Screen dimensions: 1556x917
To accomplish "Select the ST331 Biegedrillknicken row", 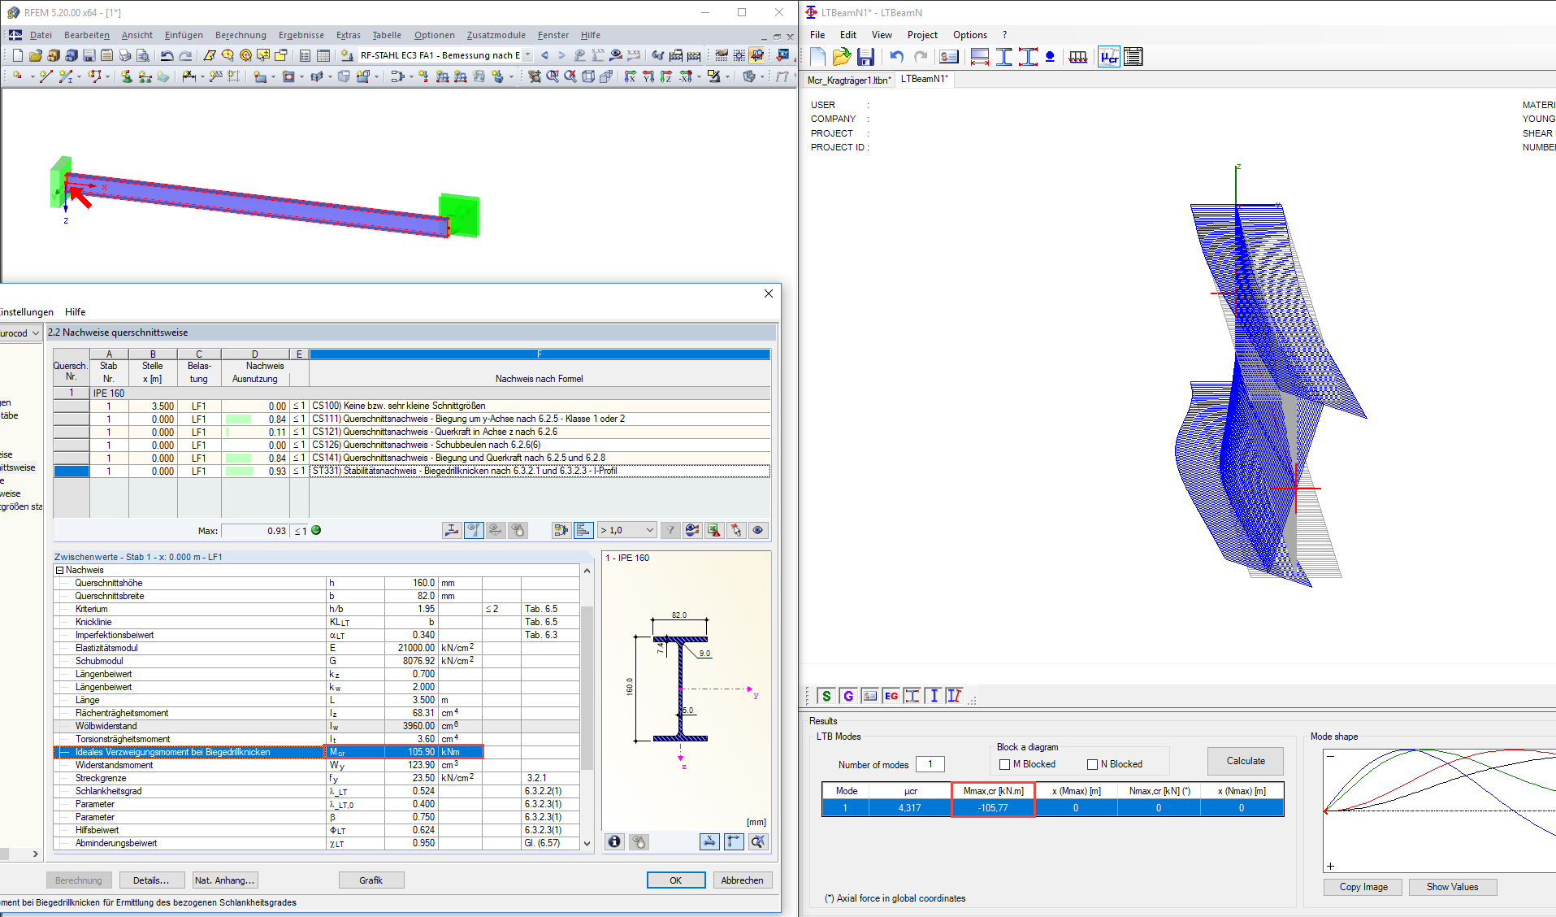I will click(412, 472).
